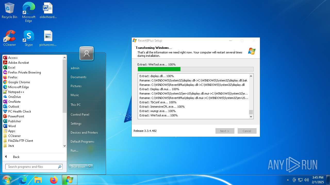Open Default Programs from the Start menu
The image size is (330, 185).
click(82, 142)
